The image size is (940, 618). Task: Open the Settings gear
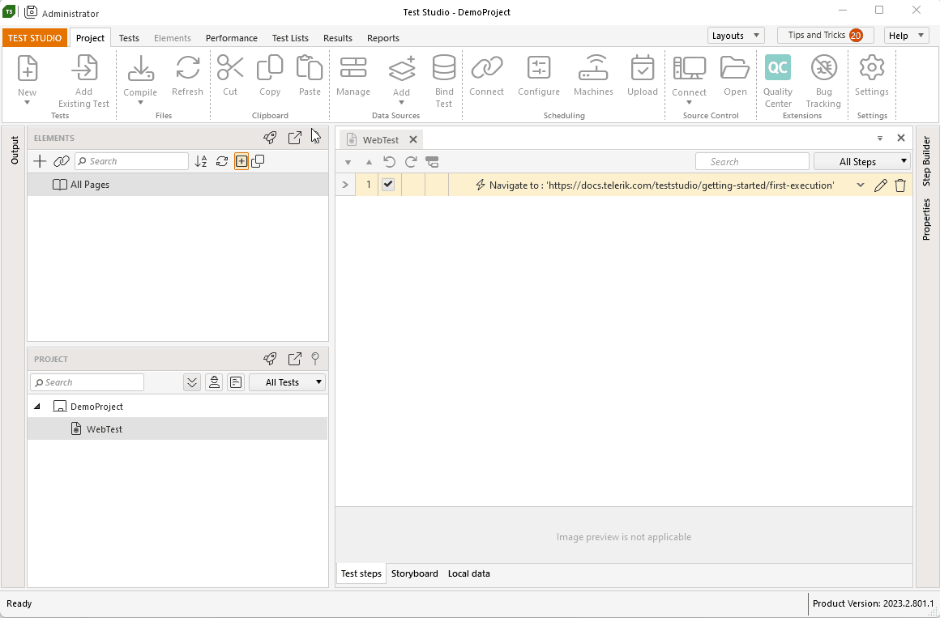pyautogui.click(x=872, y=68)
